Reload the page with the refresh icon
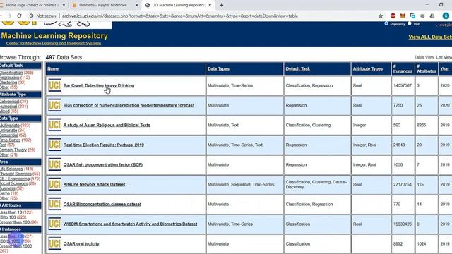 click(19, 16)
